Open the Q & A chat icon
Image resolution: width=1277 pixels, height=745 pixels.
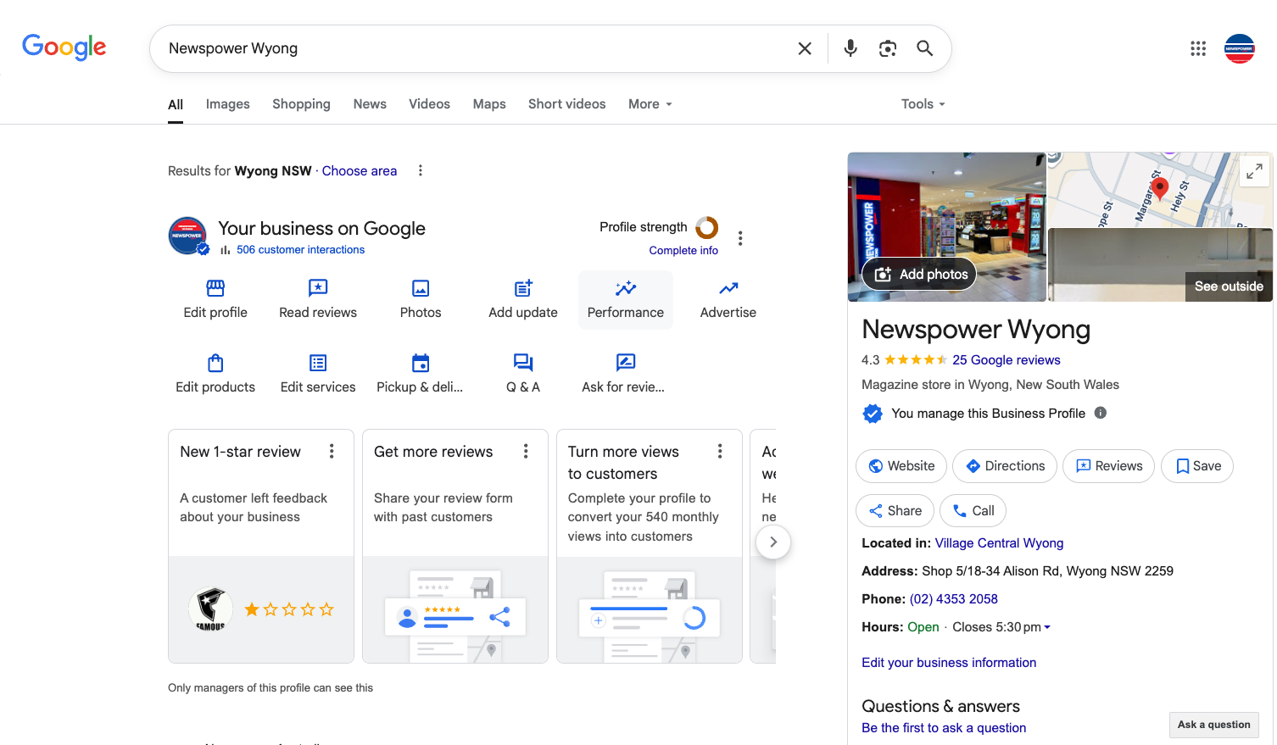click(523, 363)
